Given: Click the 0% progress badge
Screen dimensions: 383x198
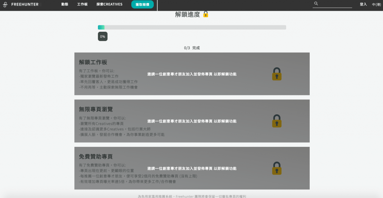Looking at the screenshot, I should [102, 36].
